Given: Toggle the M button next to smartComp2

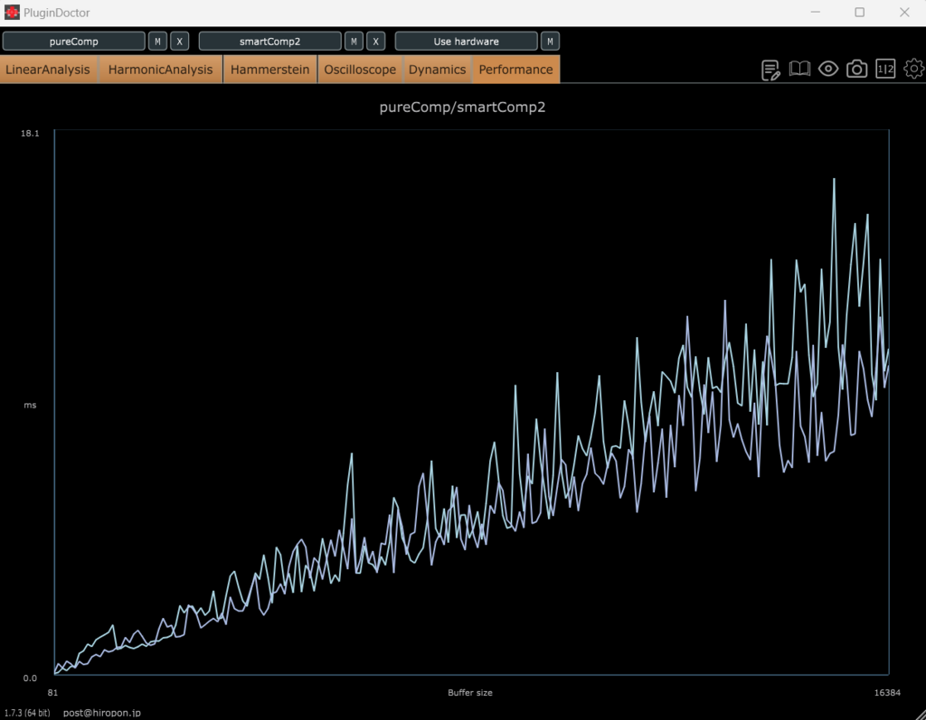Looking at the screenshot, I should (354, 42).
